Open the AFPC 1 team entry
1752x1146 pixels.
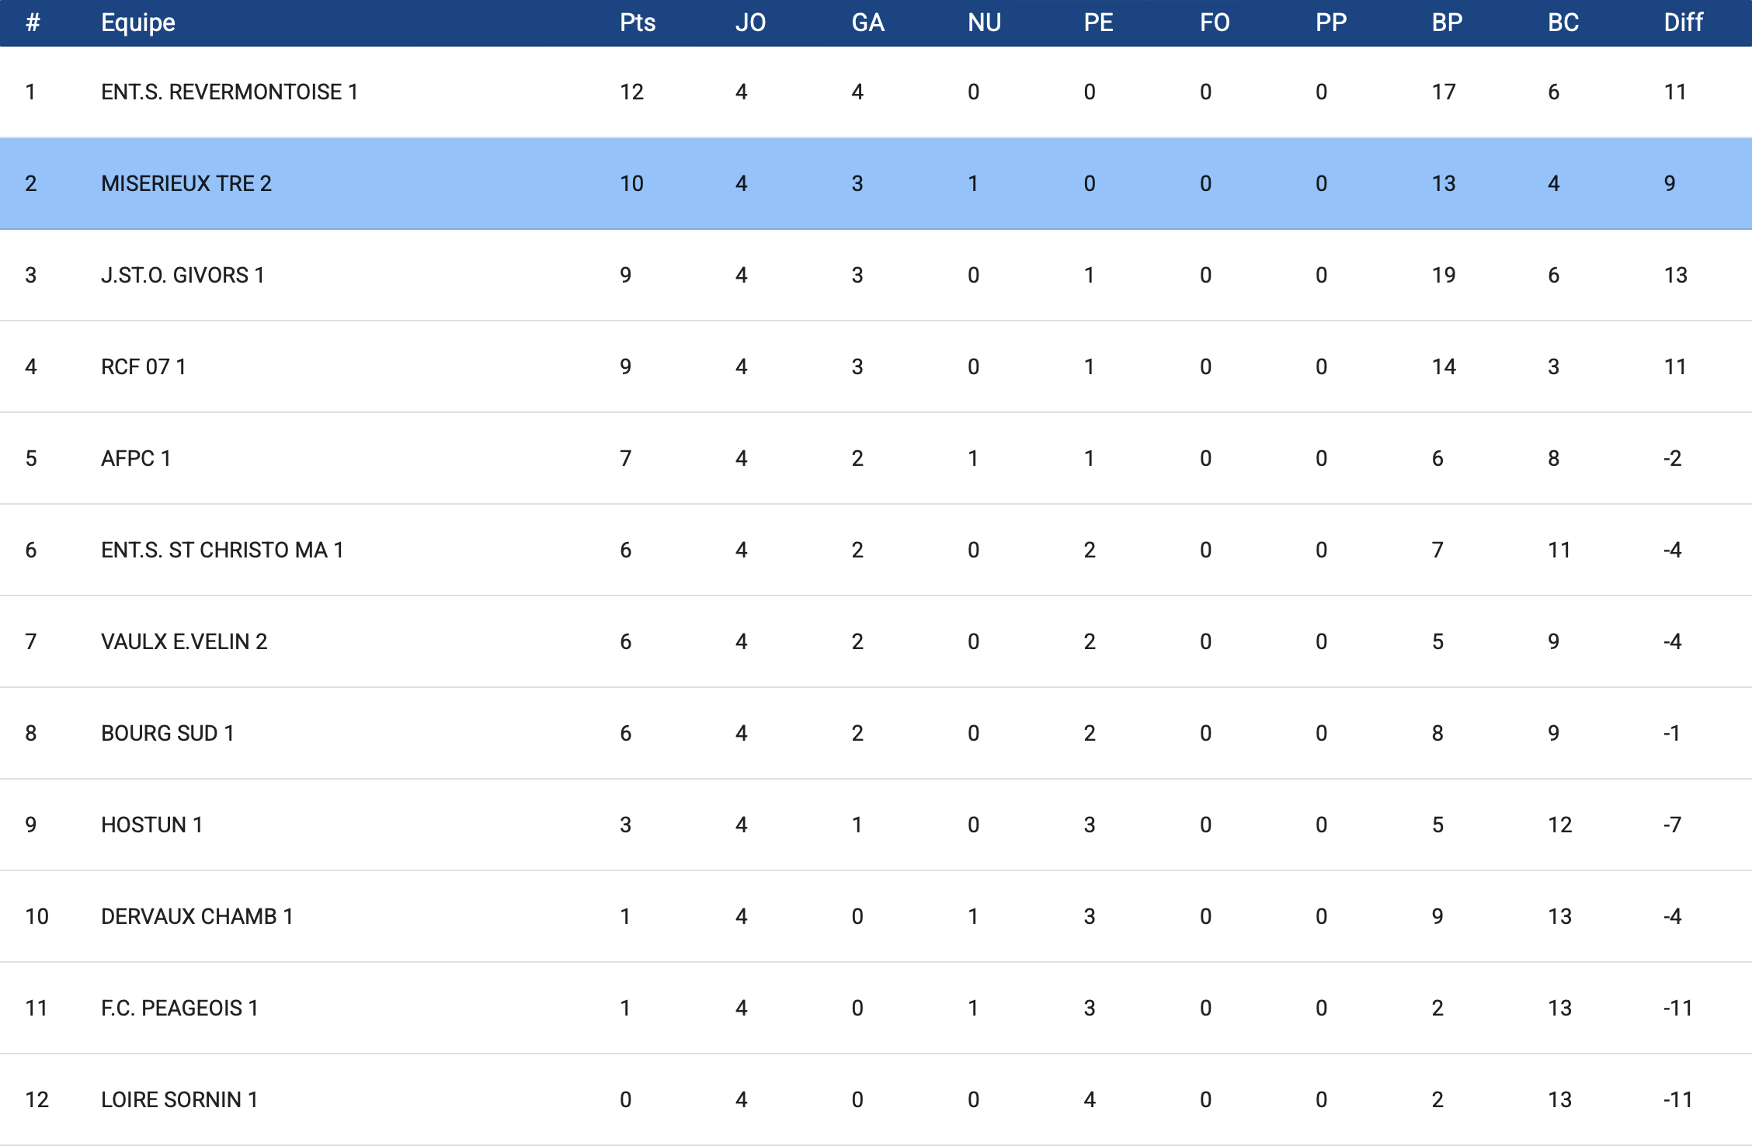(x=136, y=459)
